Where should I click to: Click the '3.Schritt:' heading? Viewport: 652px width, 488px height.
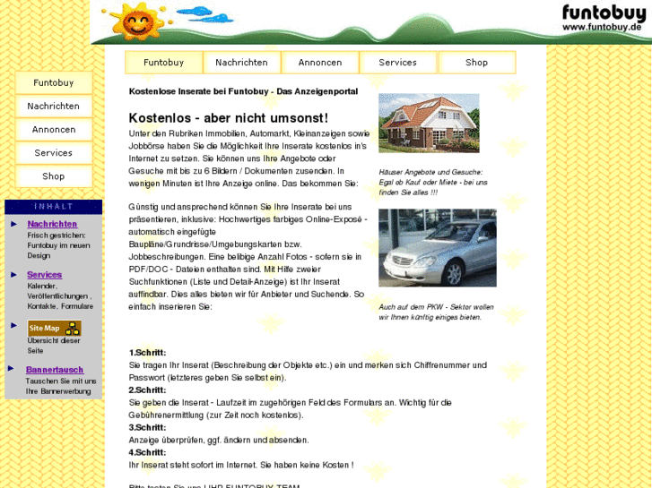pos(147,427)
